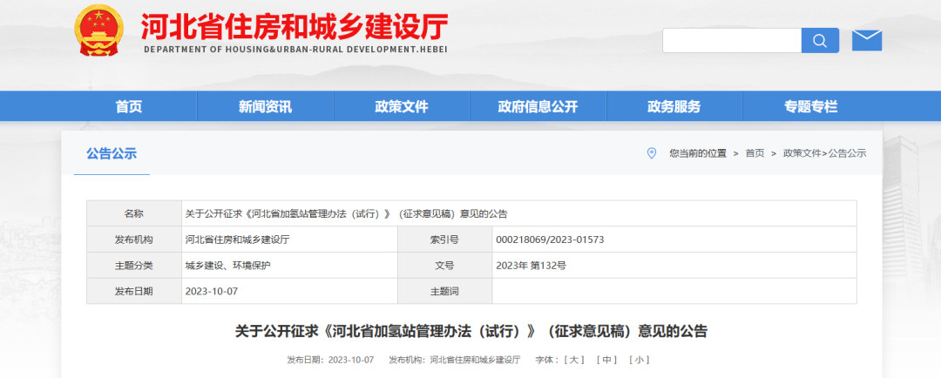The width and height of the screenshot is (941, 378).
Task: Open the 首页 navigation menu
Action: tap(129, 107)
